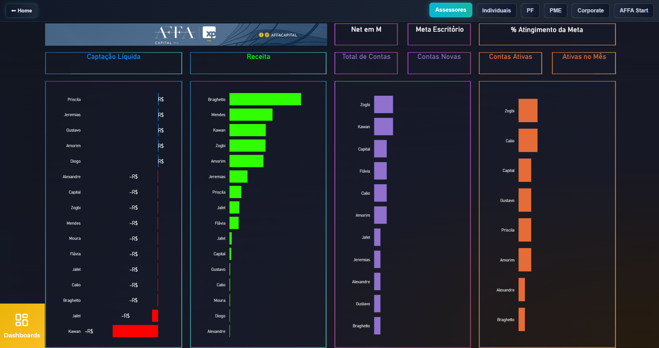
Task: Toggle the PF dashboard filter
Action: (x=530, y=11)
